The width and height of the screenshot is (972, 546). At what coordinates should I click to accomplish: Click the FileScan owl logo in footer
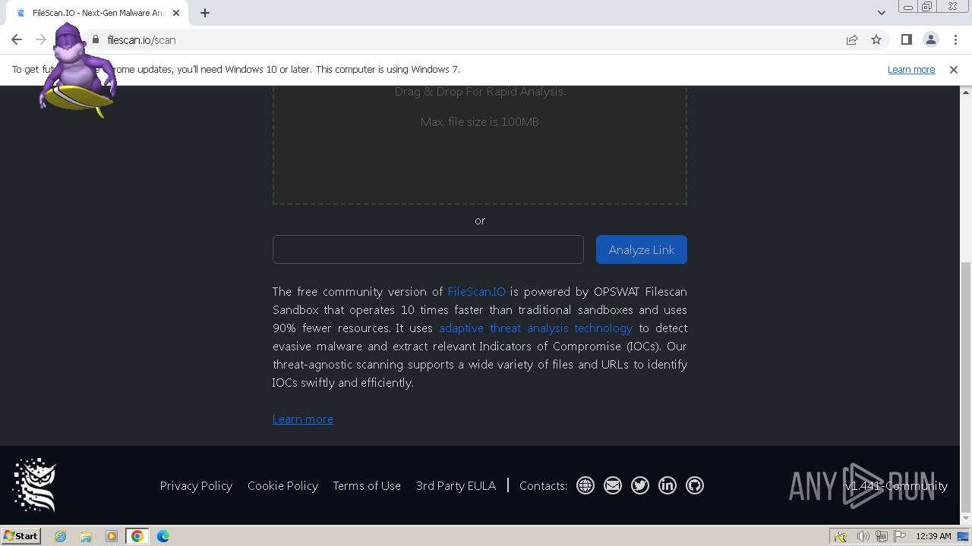(35, 485)
